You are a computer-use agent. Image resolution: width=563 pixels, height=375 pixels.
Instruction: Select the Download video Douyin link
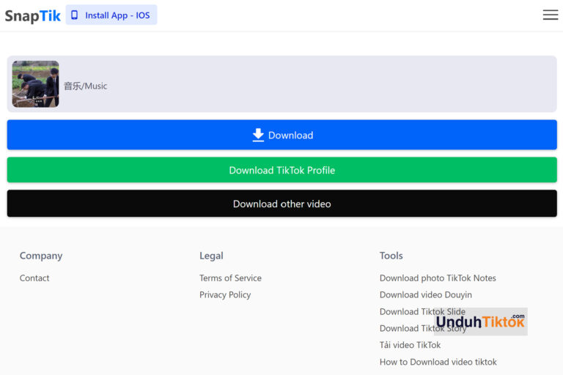[425, 295]
